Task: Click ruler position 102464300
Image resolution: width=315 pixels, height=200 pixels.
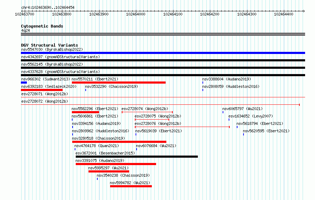Action: click(247, 14)
